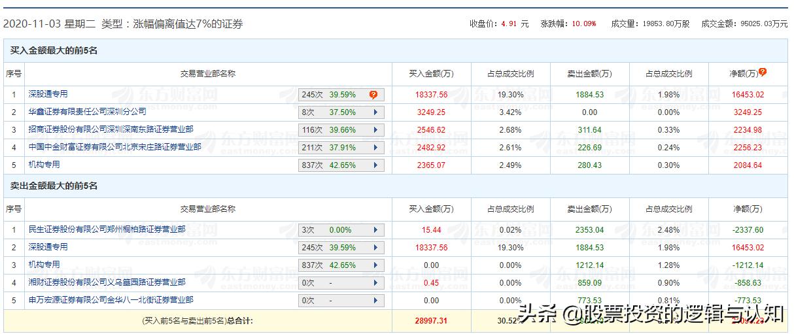Expand the 3次 0.00% stats arrow
The image size is (794, 334).
375,230
